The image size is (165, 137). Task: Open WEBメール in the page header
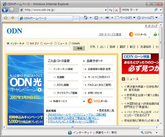pyautogui.click(x=138, y=34)
